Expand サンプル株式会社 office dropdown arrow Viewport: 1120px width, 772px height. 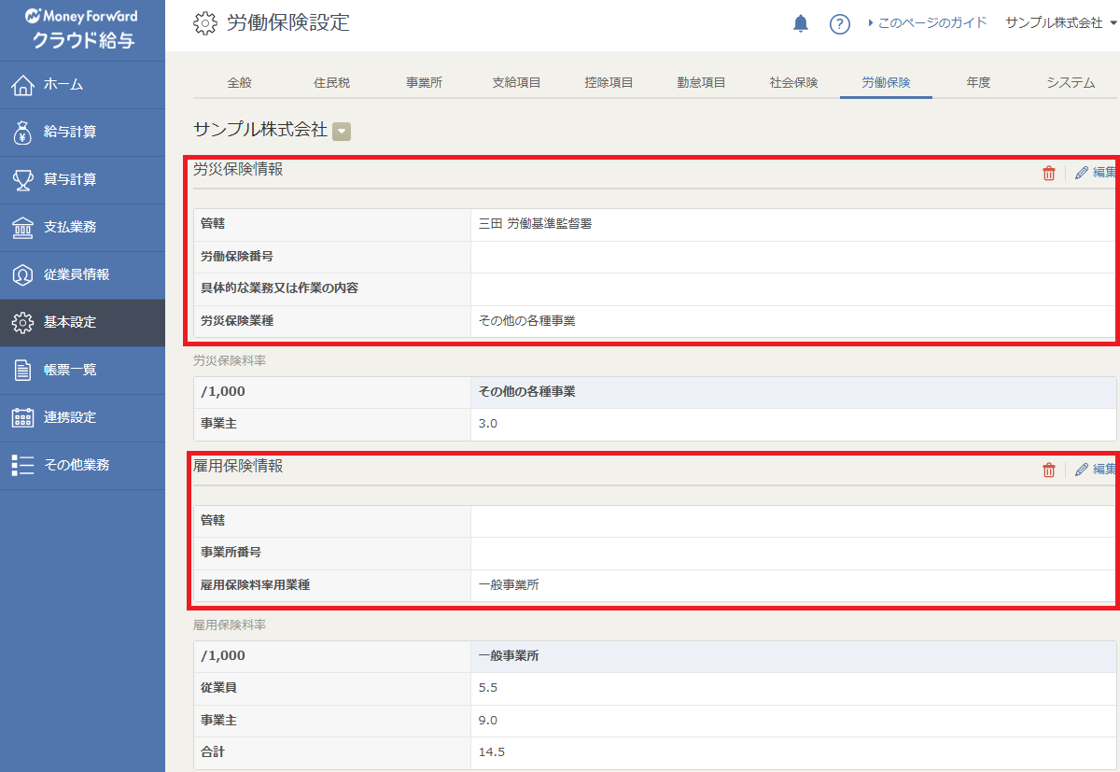pyautogui.click(x=342, y=132)
